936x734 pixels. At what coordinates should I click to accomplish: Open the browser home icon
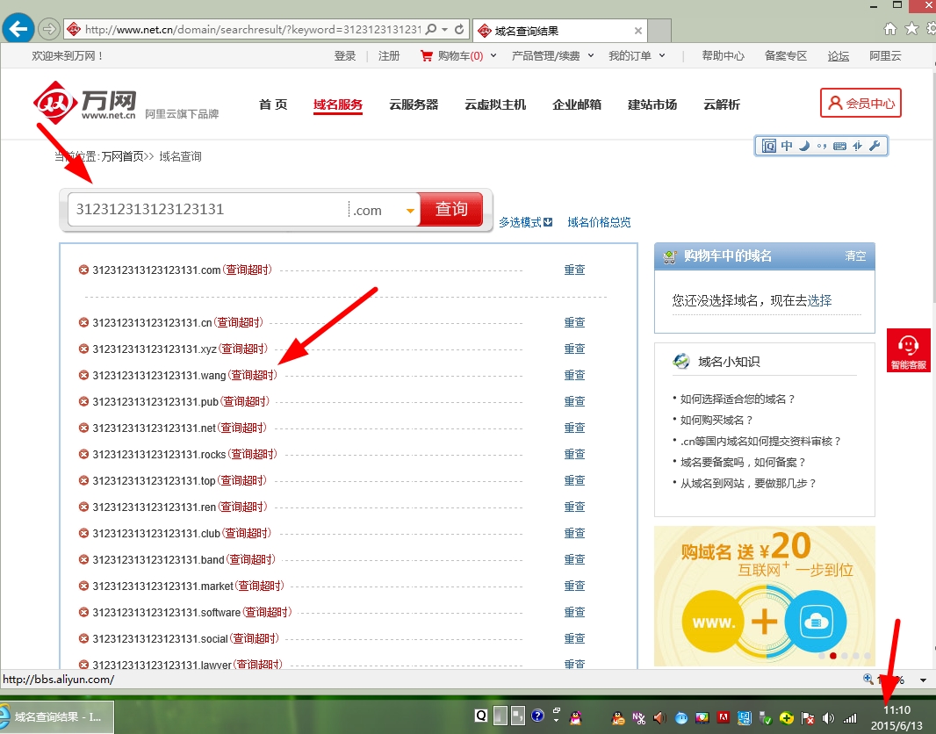(890, 29)
